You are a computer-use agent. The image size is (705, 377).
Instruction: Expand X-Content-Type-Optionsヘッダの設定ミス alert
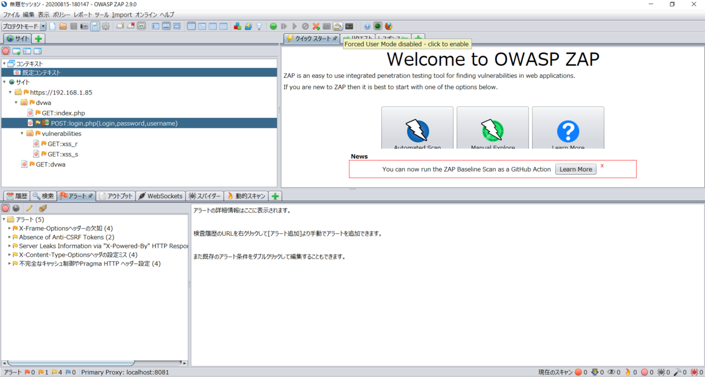(9, 254)
